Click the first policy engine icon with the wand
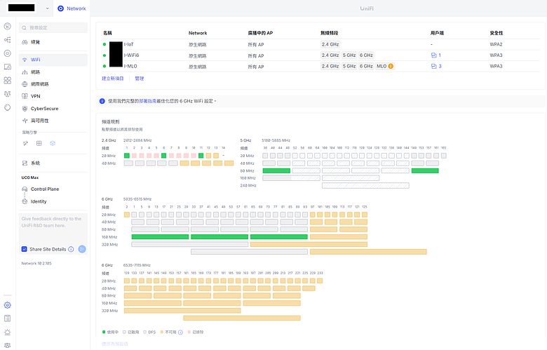Image resolution: width=547 pixels, height=350 pixels. click(25, 143)
